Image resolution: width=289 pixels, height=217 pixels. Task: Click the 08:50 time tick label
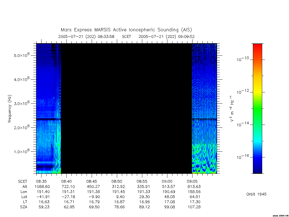click(117, 181)
